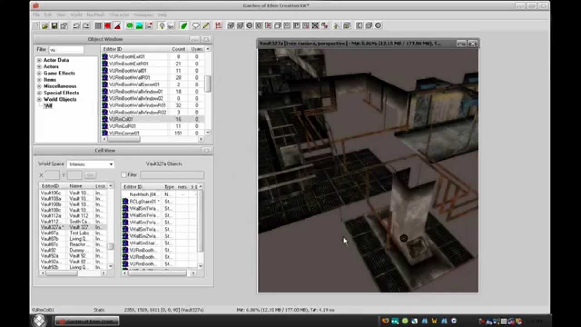The image size is (581, 327).
Task: Open the File menu
Action: pos(36,15)
